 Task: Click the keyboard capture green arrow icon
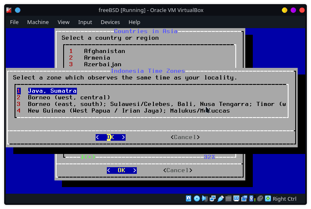click(268, 199)
